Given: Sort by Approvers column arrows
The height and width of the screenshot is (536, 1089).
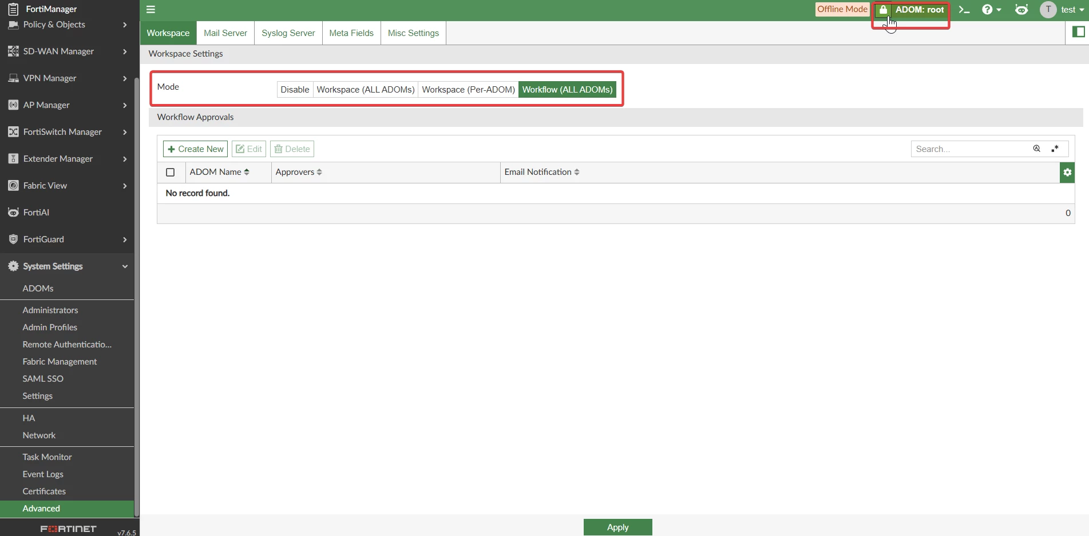Looking at the screenshot, I should click(x=319, y=172).
